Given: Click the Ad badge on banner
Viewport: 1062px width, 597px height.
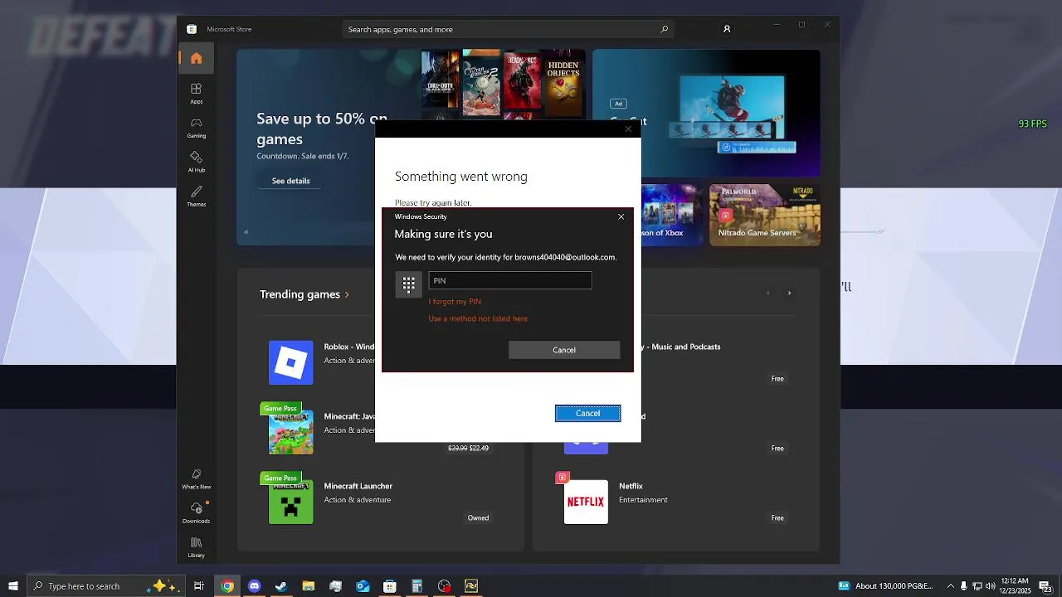Looking at the screenshot, I should pyautogui.click(x=617, y=104).
